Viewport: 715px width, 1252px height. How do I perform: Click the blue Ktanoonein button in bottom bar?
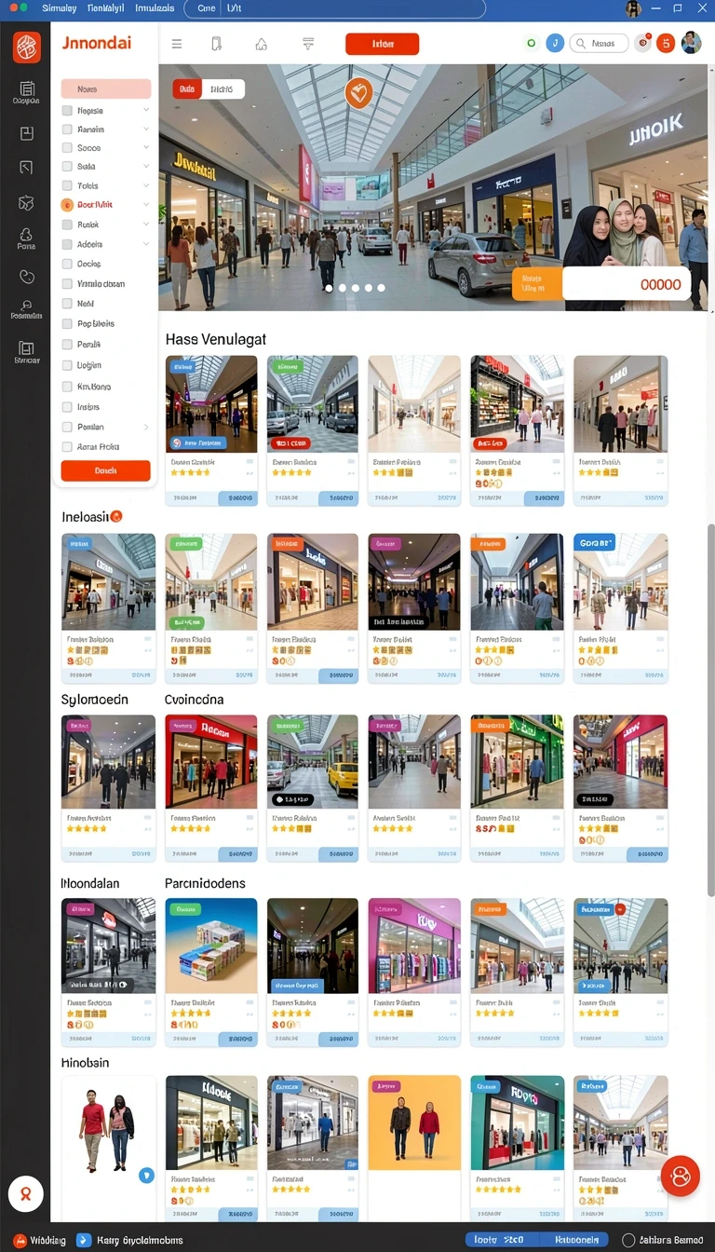coord(574,1240)
